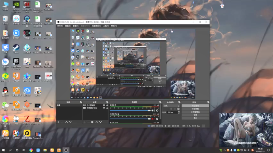Screen dimensions: 273x153
Task: Click the transition duration input field
Action: [x=172, y=113]
